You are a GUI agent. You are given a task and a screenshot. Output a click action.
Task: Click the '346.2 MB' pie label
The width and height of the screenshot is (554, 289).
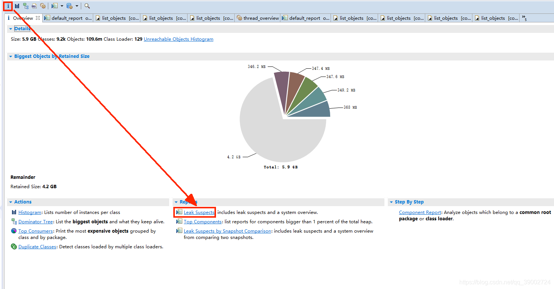[x=256, y=67]
